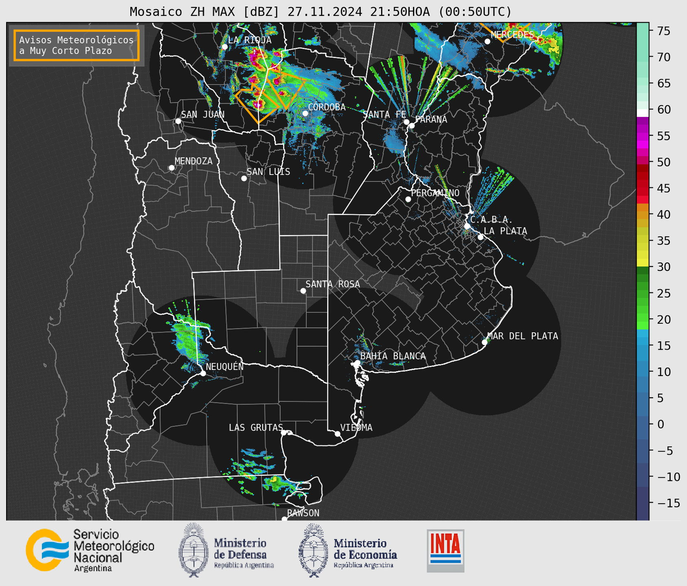Click the Ministerio de Defensa coat of arms

pos(193,550)
